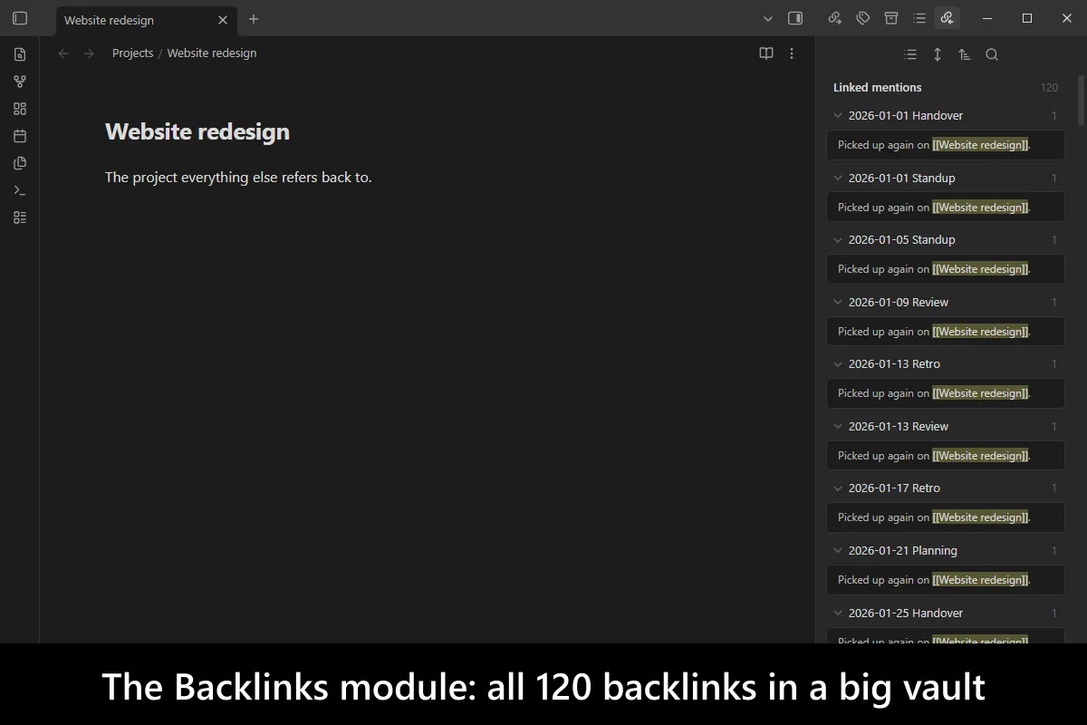Change backlinks sort order
The height and width of the screenshot is (725, 1087).
click(x=965, y=54)
